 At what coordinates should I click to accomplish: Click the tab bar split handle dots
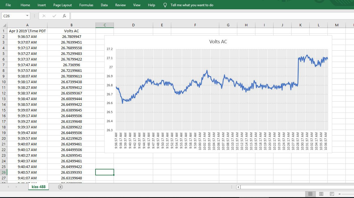pos(232,187)
